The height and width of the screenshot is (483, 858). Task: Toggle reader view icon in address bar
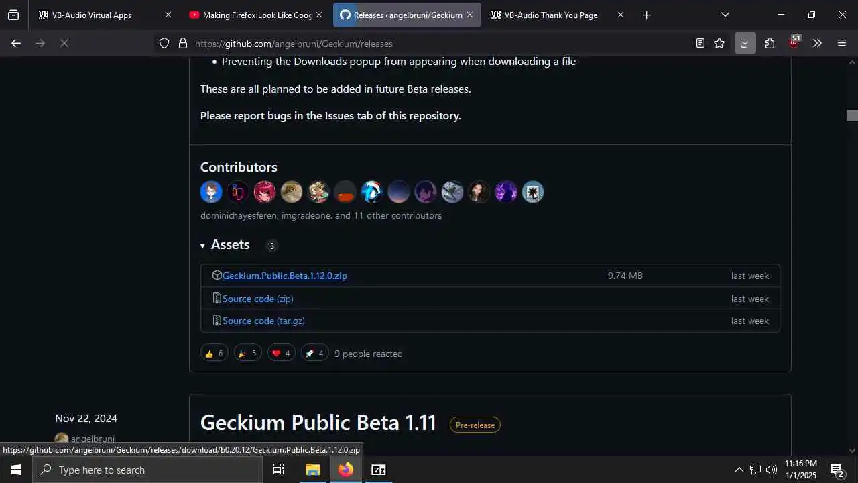[x=700, y=43]
